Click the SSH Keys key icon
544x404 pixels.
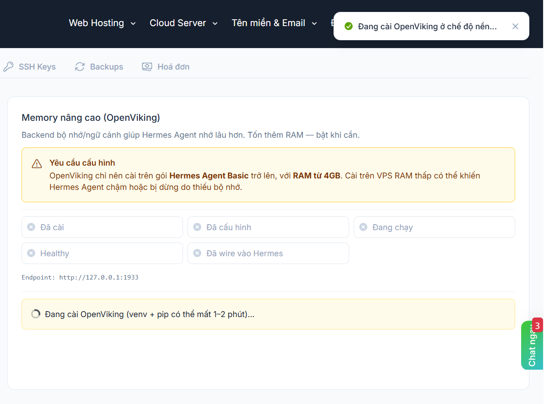coord(8,67)
